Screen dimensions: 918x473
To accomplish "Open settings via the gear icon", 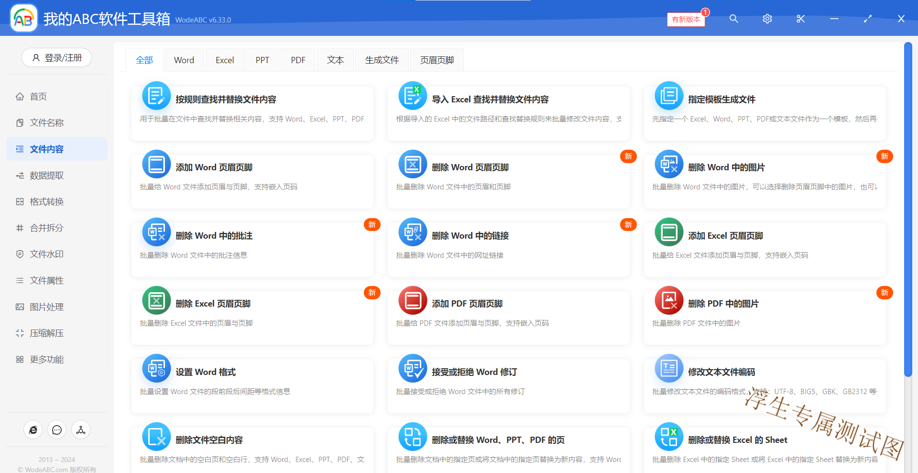I will (x=767, y=19).
